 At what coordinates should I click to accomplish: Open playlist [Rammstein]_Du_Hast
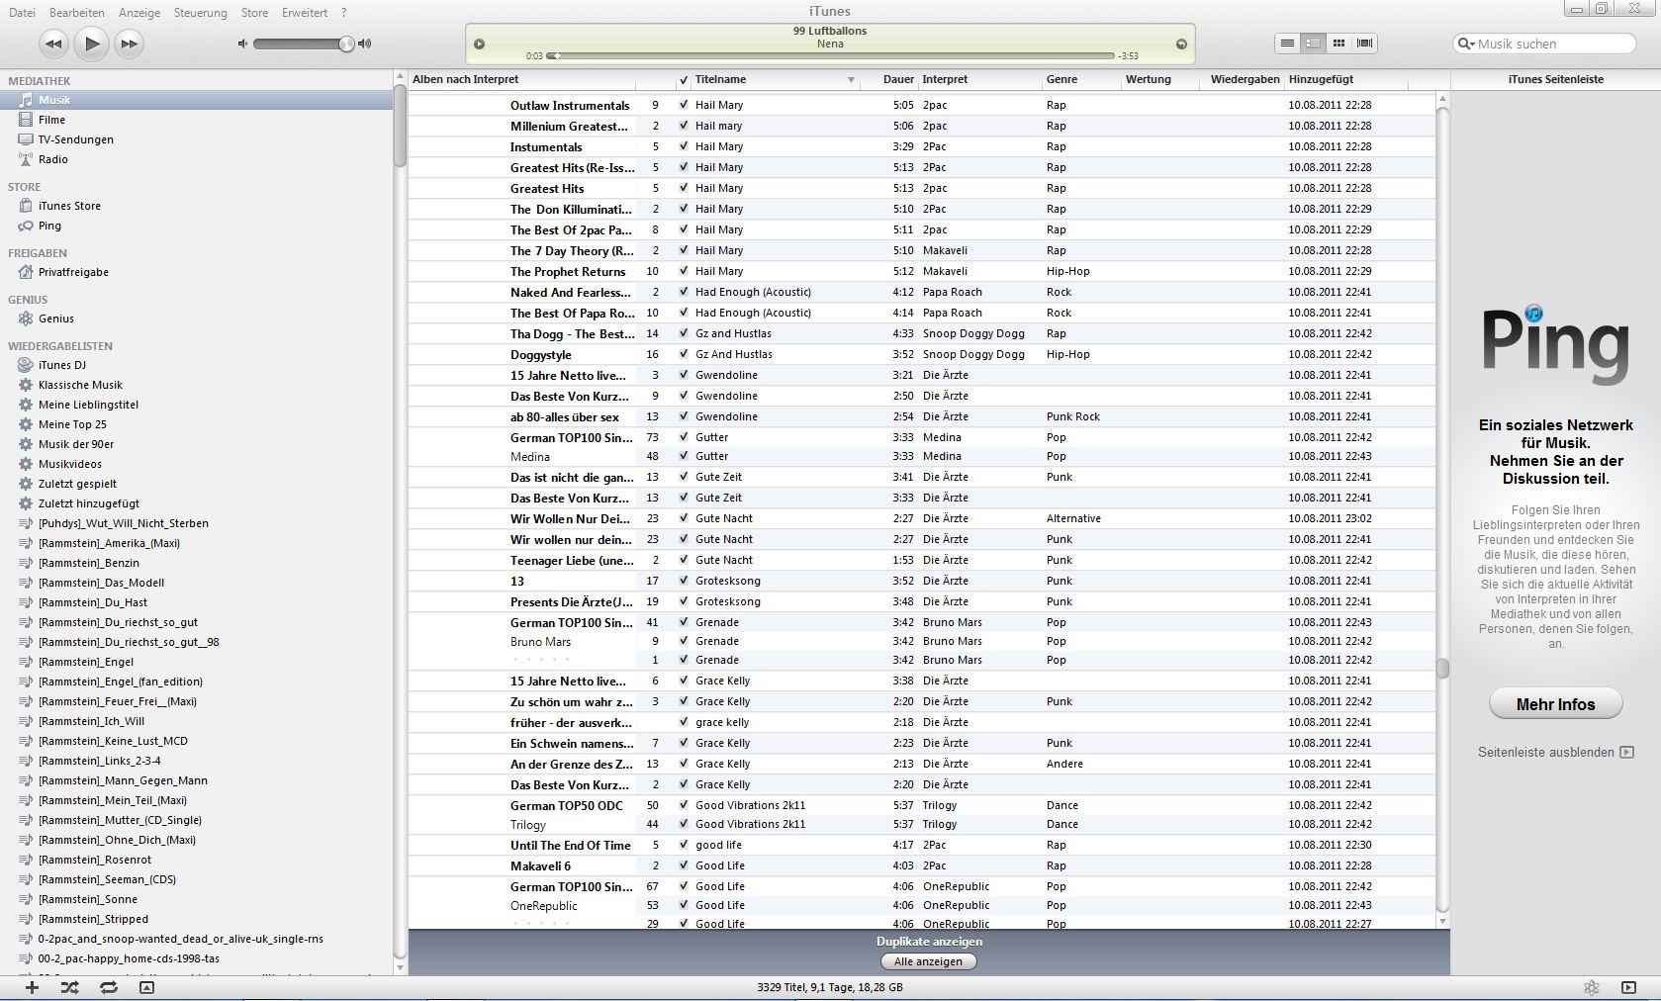tap(196, 602)
